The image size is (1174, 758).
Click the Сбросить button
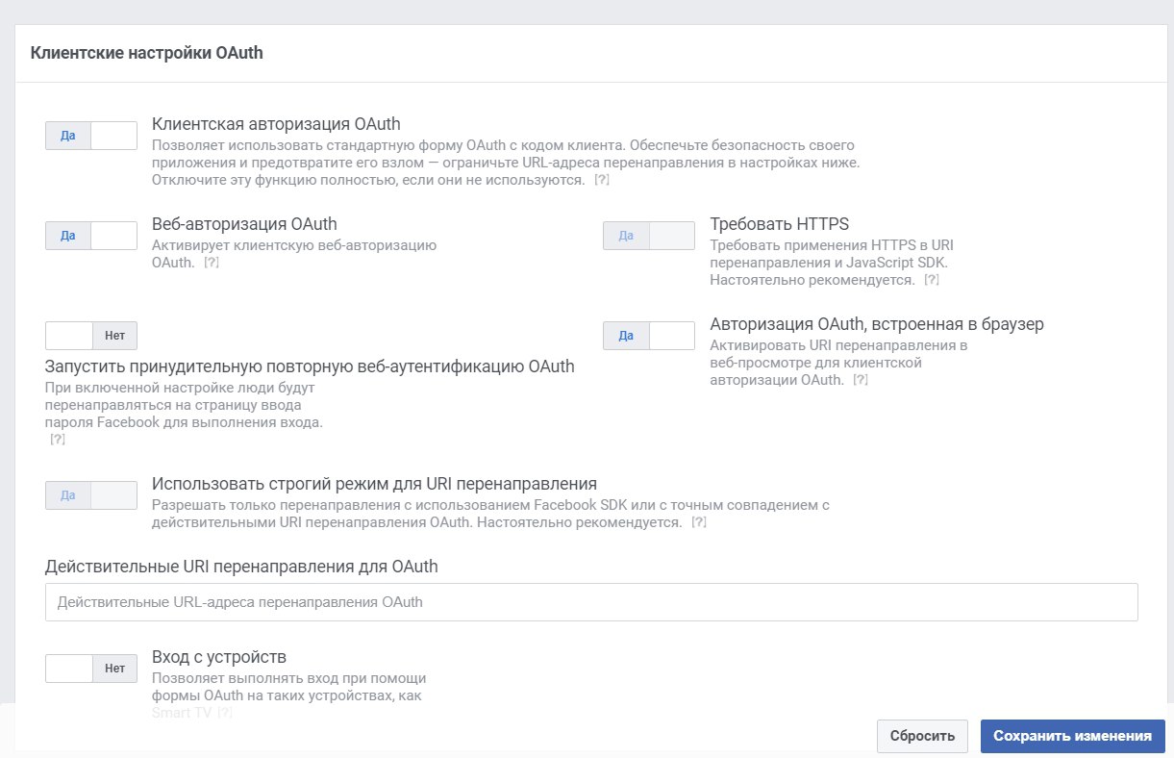click(x=922, y=736)
